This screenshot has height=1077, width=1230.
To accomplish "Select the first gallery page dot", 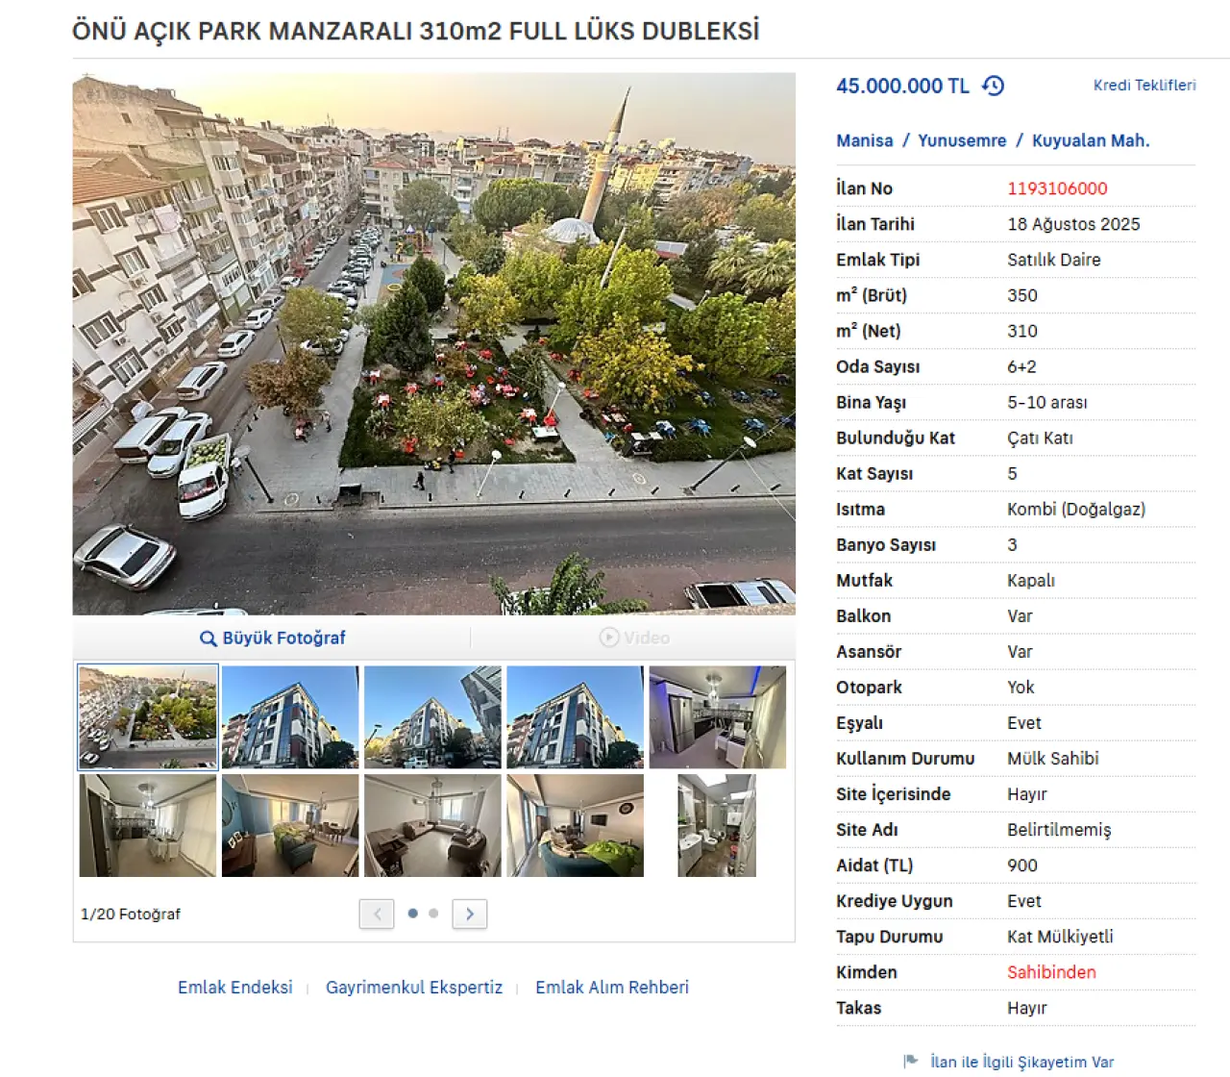I will point(413,914).
